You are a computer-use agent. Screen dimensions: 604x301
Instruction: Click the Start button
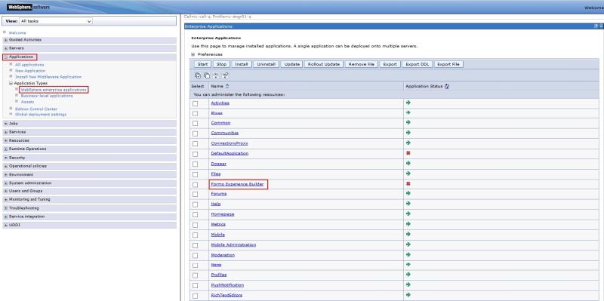coord(202,64)
